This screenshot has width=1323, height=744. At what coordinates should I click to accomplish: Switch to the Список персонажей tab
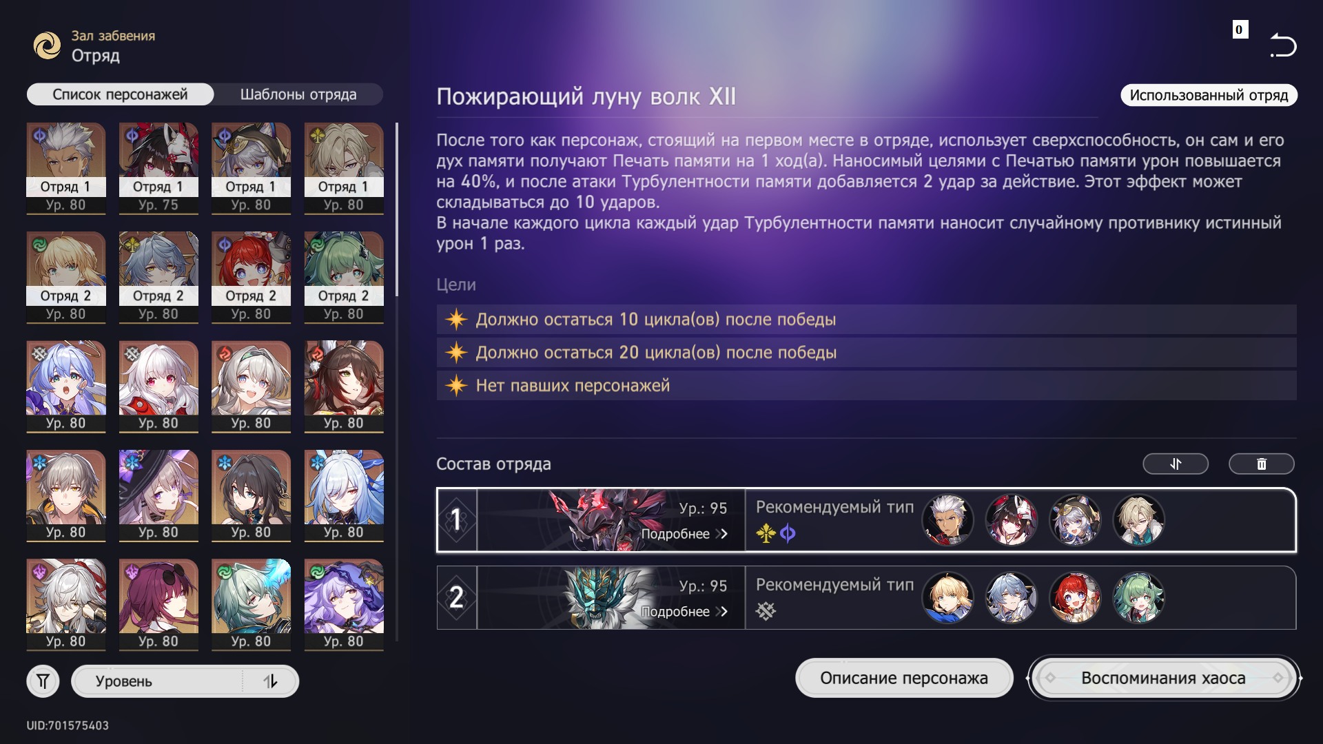point(120,94)
